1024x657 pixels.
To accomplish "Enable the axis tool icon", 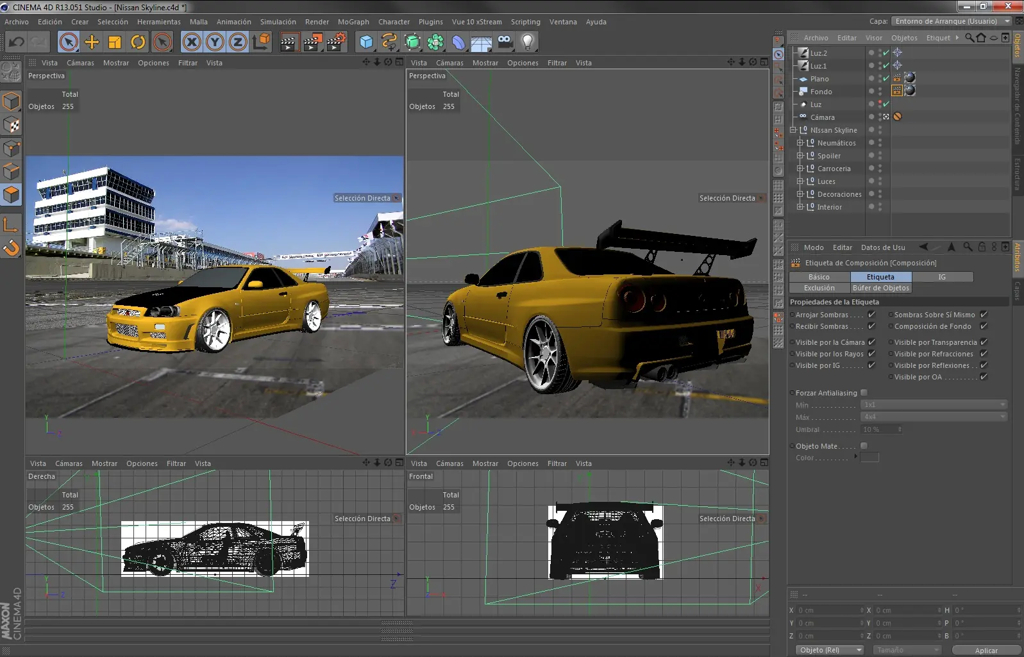I will coord(12,224).
